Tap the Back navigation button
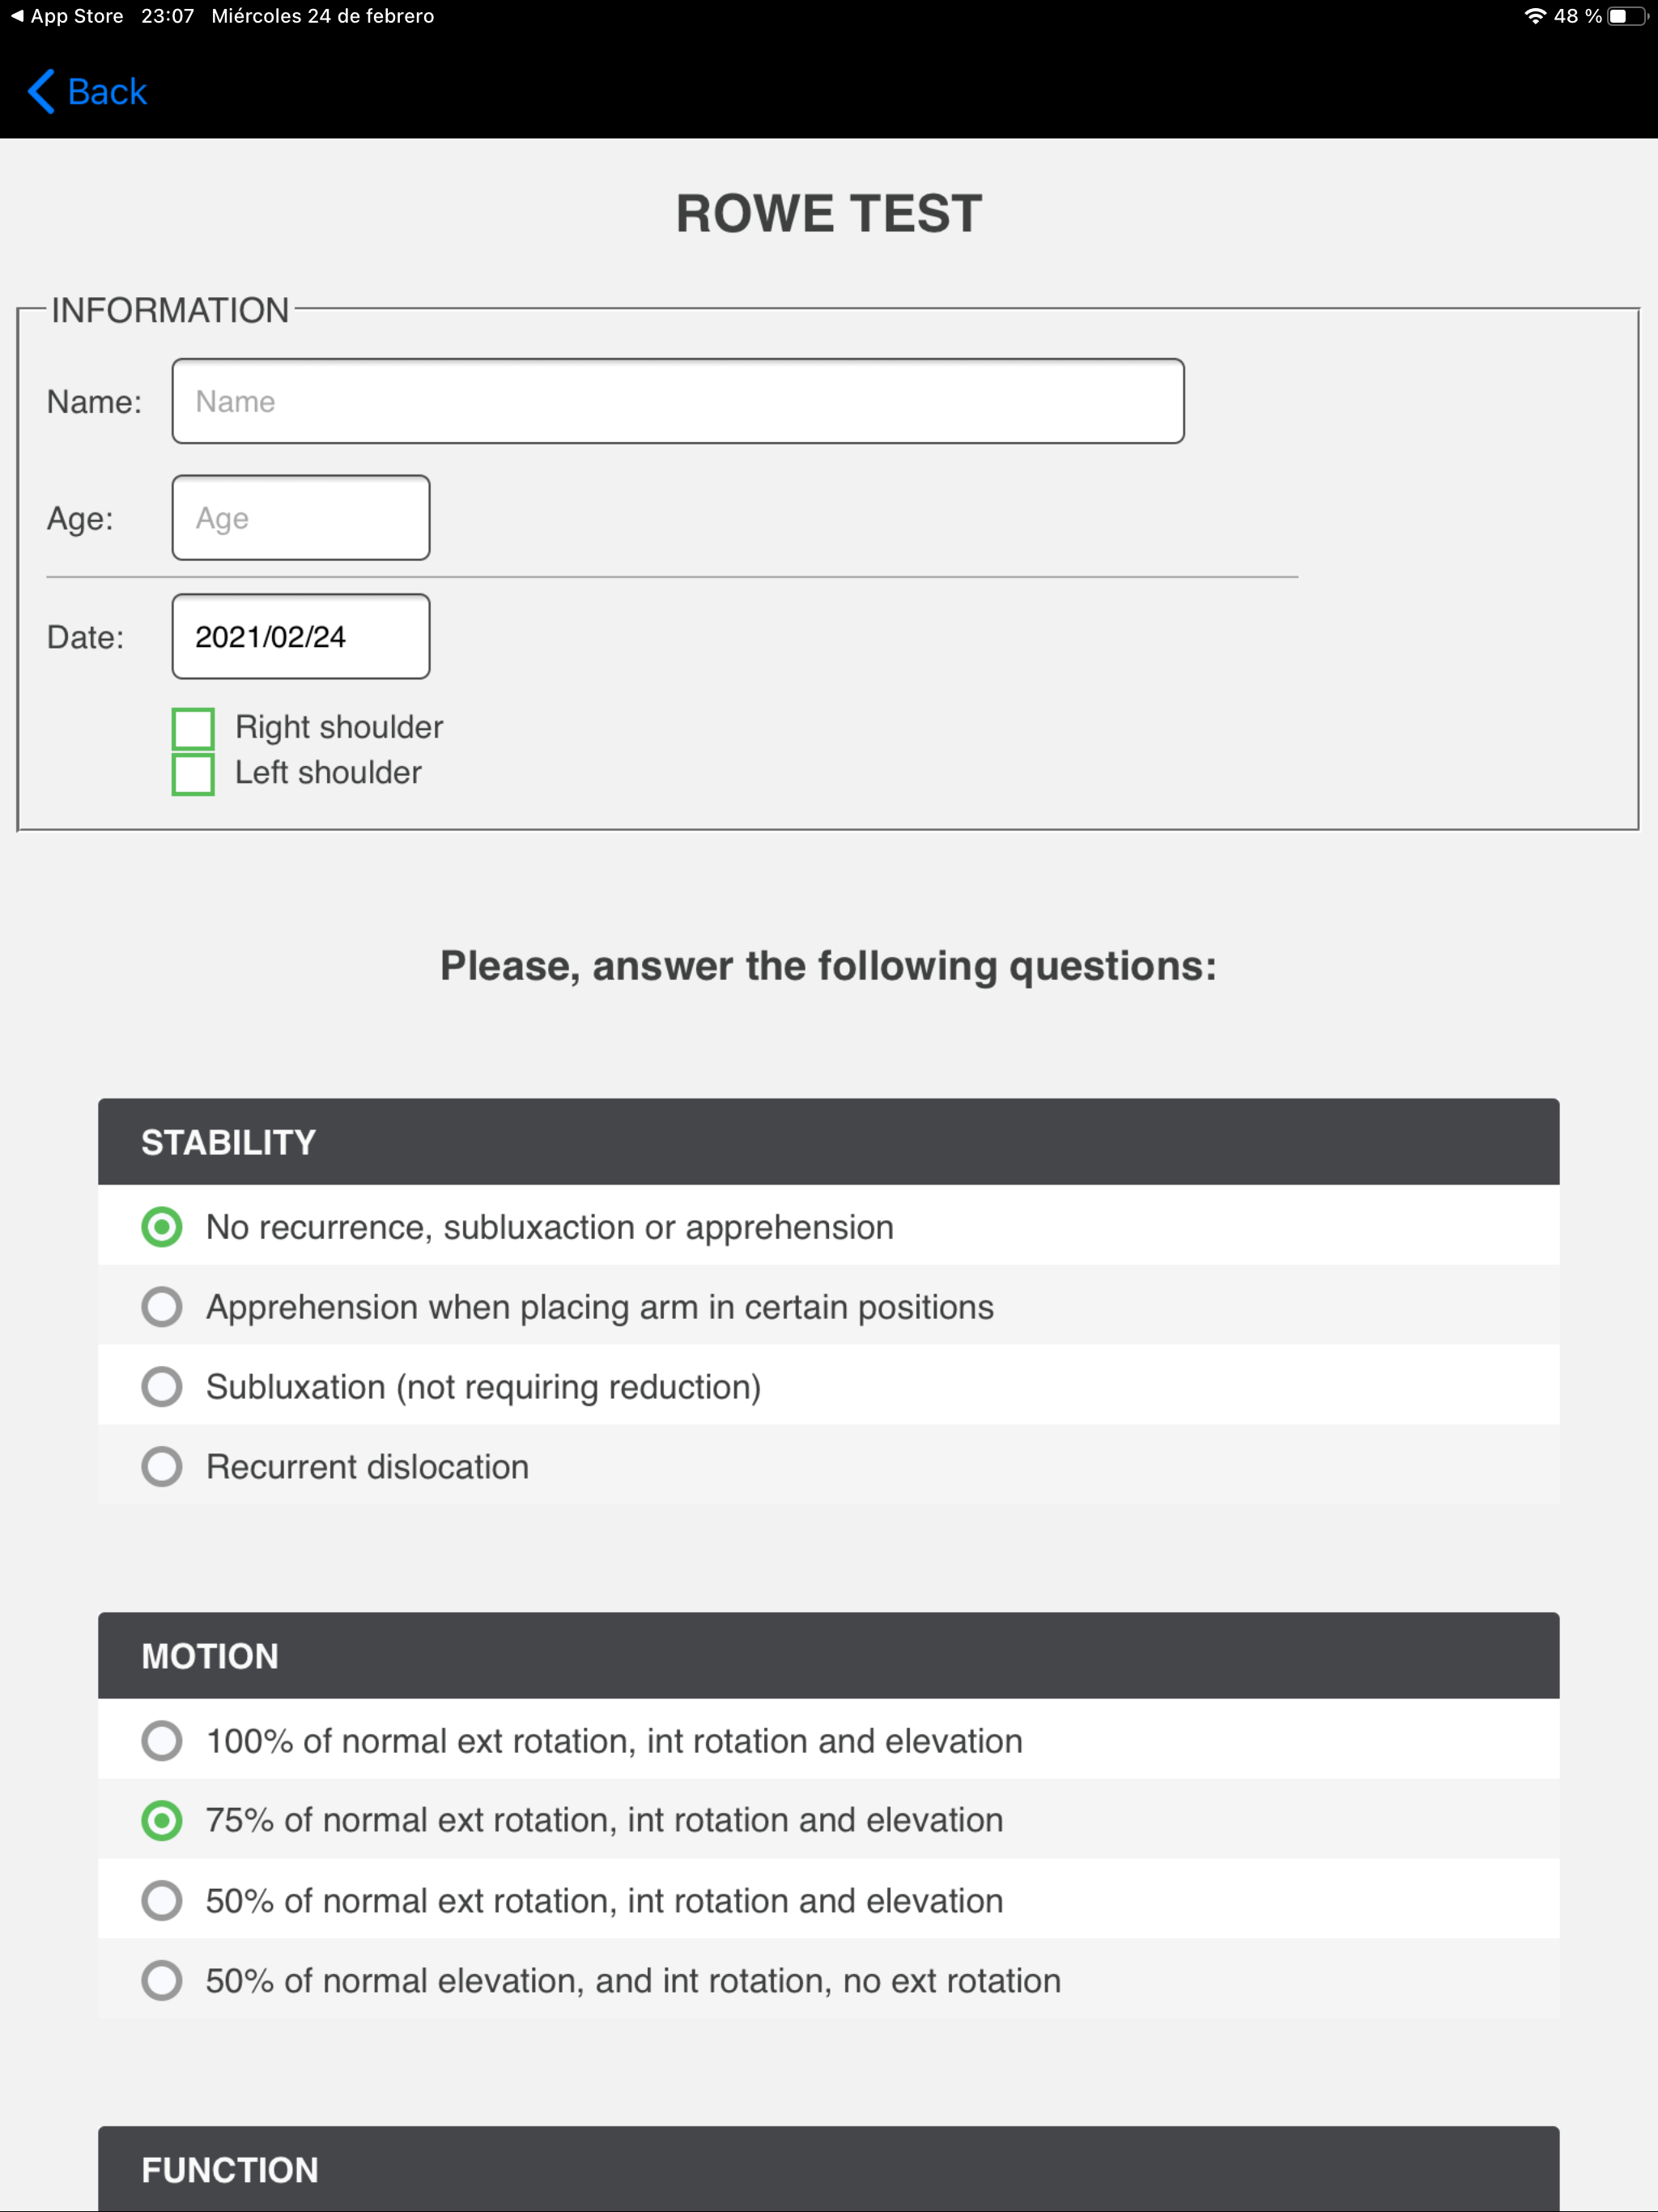 (85, 92)
